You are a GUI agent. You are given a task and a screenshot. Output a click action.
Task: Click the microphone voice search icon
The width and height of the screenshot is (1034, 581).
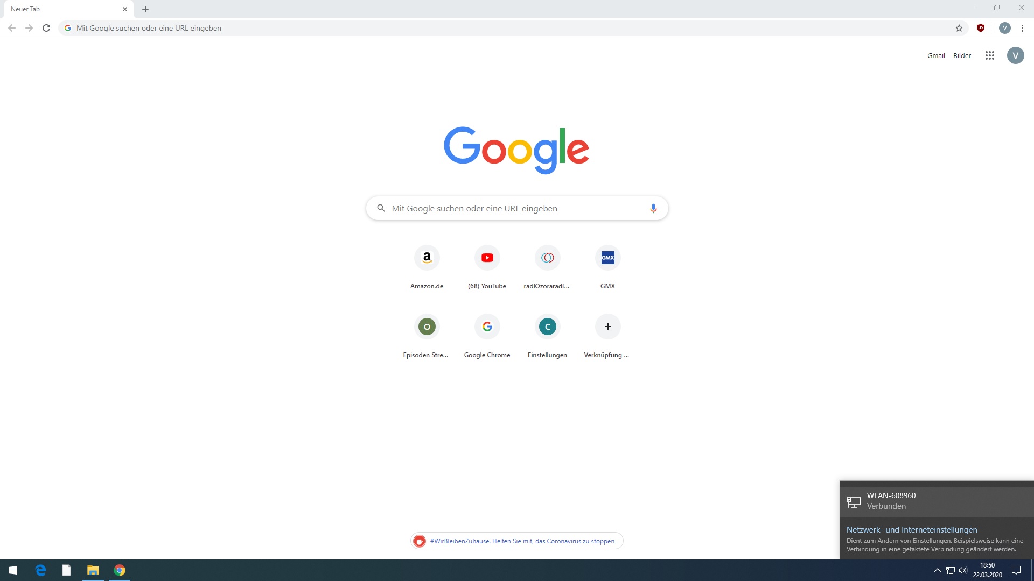click(653, 208)
